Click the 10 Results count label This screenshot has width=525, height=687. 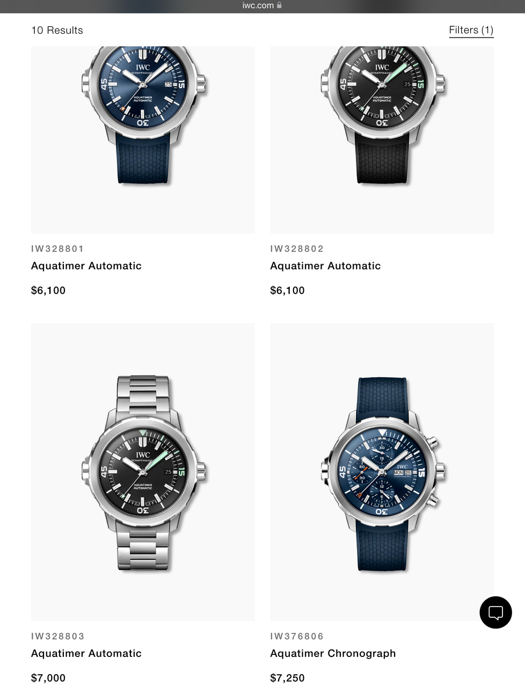(x=57, y=30)
